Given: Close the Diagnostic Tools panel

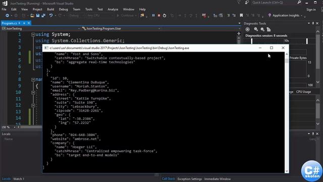Looking at the screenshot, I should pyautogui.click(x=317, y=23).
